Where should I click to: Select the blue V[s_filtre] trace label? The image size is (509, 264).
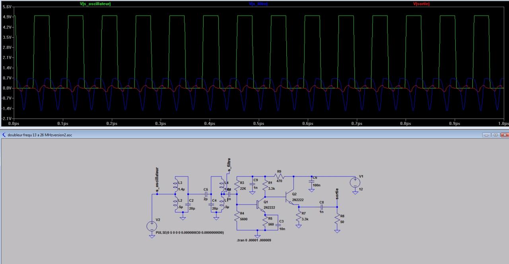click(258, 4)
